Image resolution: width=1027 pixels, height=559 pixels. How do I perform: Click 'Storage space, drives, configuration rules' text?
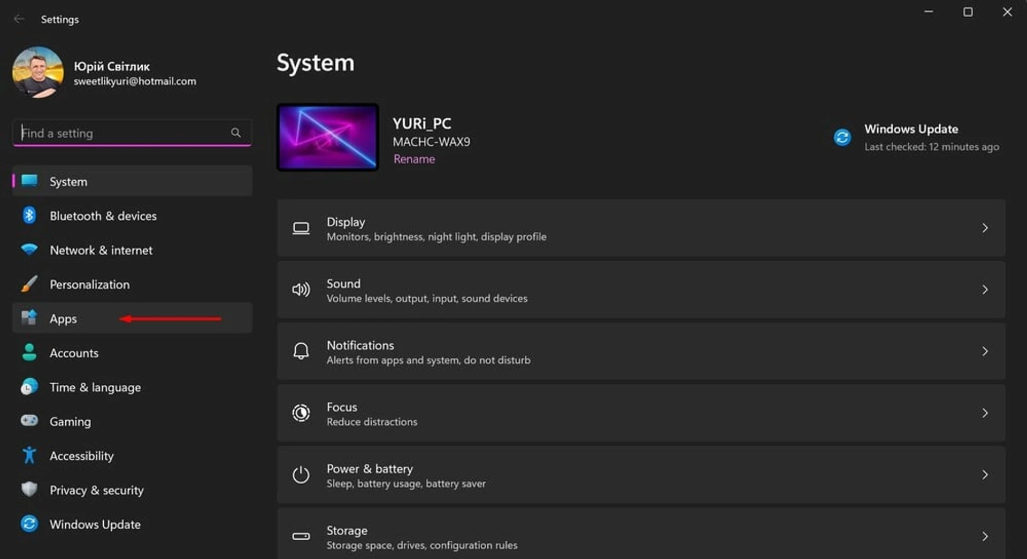422,545
